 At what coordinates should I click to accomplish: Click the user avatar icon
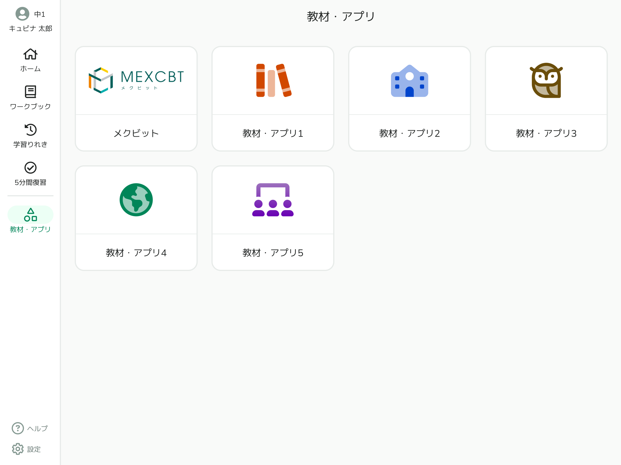(22, 14)
